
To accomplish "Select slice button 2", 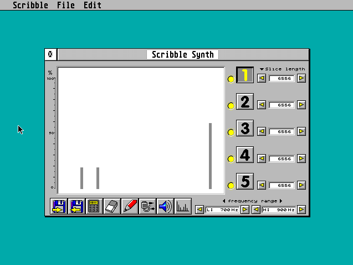I will (245, 102).
